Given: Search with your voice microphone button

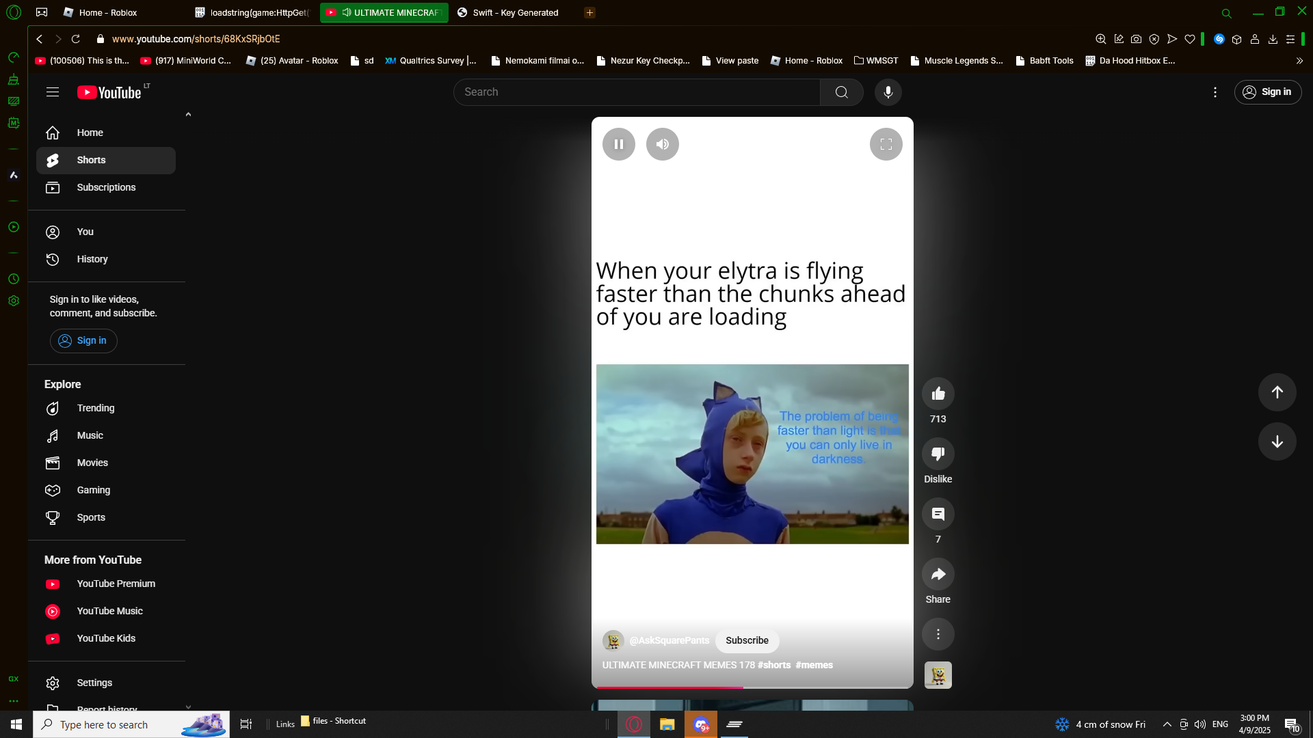Looking at the screenshot, I should tap(888, 92).
